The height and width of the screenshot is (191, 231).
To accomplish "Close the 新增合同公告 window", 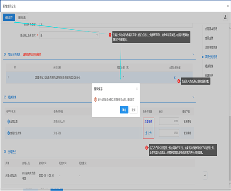I will 228,6.
